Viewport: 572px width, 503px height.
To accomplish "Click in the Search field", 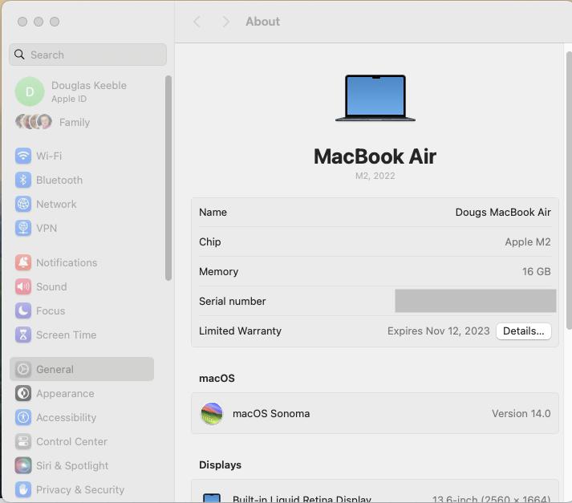I will [x=88, y=55].
